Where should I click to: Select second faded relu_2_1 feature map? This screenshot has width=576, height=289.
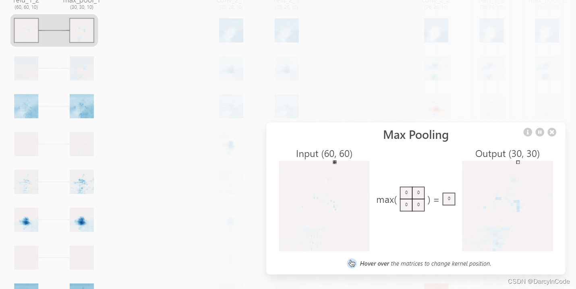287,68
